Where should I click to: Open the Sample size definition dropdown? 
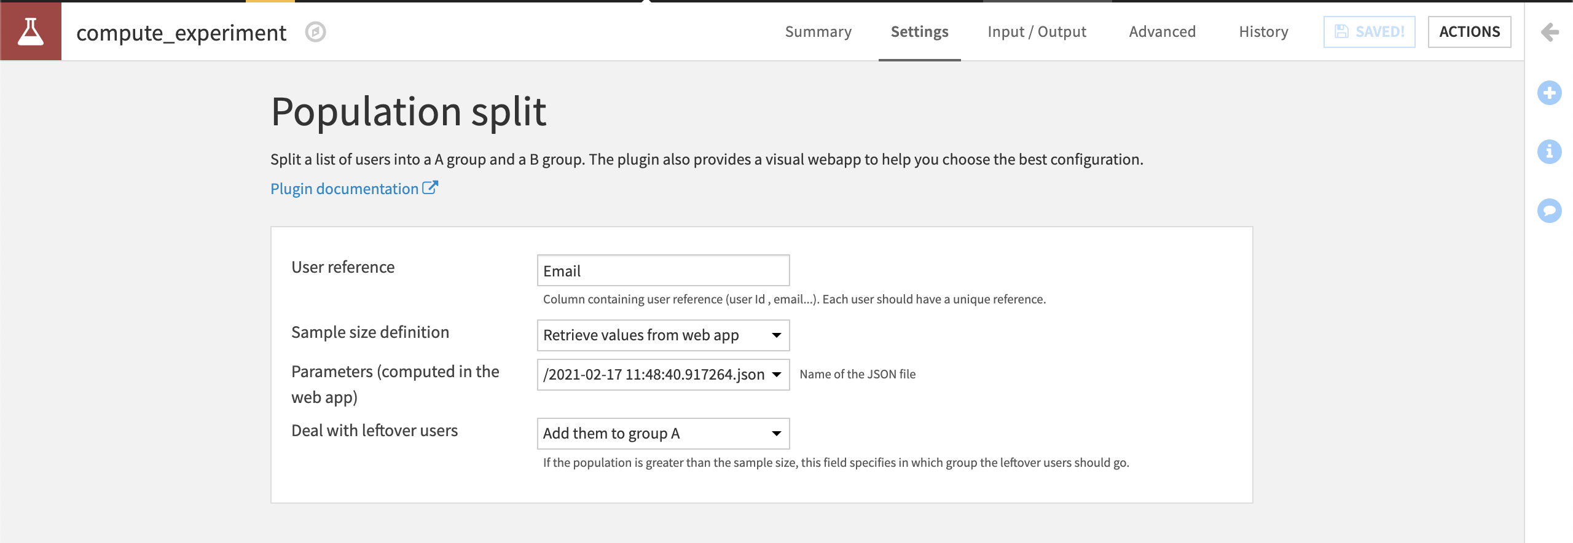click(x=664, y=335)
